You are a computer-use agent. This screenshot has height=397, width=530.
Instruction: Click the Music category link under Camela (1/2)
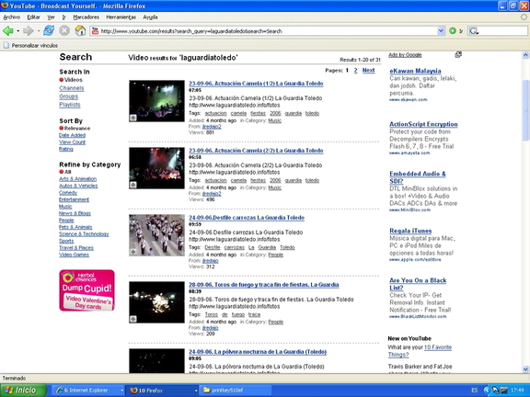pyautogui.click(x=275, y=120)
